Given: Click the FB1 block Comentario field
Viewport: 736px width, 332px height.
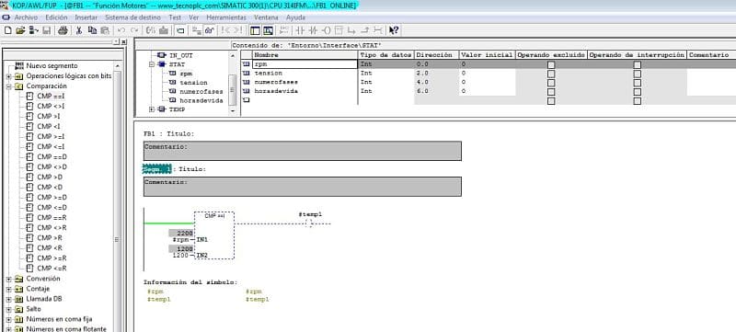Looking at the screenshot, I should coord(303,151).
